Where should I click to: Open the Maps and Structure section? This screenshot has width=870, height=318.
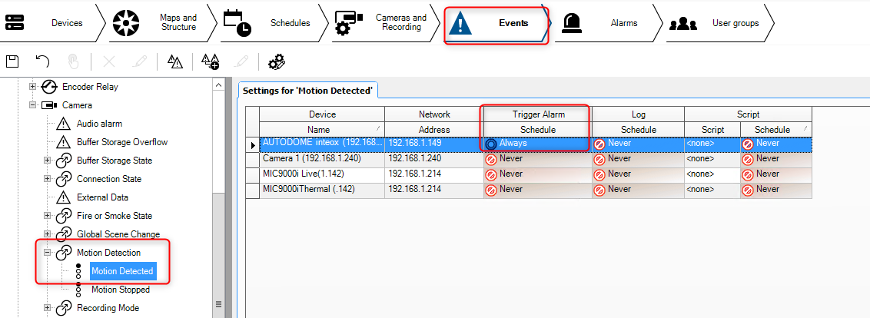coord(161,23)
